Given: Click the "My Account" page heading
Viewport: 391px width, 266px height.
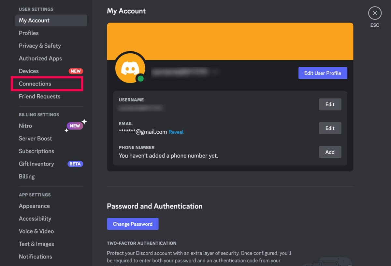Looking at the screenshot, I should [x=126, y=11].
